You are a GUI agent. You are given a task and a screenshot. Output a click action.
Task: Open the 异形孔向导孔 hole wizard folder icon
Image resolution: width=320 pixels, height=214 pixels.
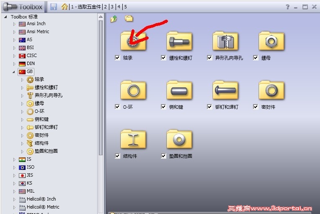pyautogui.click(x=225, y=41)
